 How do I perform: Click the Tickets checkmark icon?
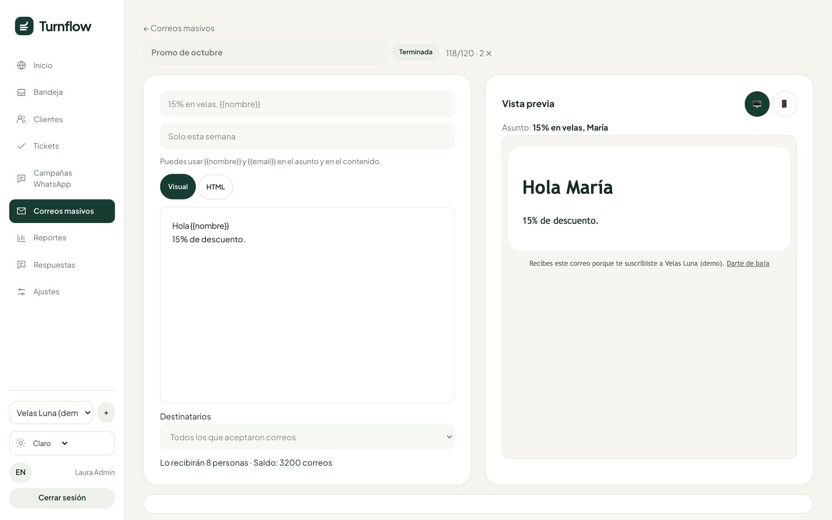[x=22, y=146]
